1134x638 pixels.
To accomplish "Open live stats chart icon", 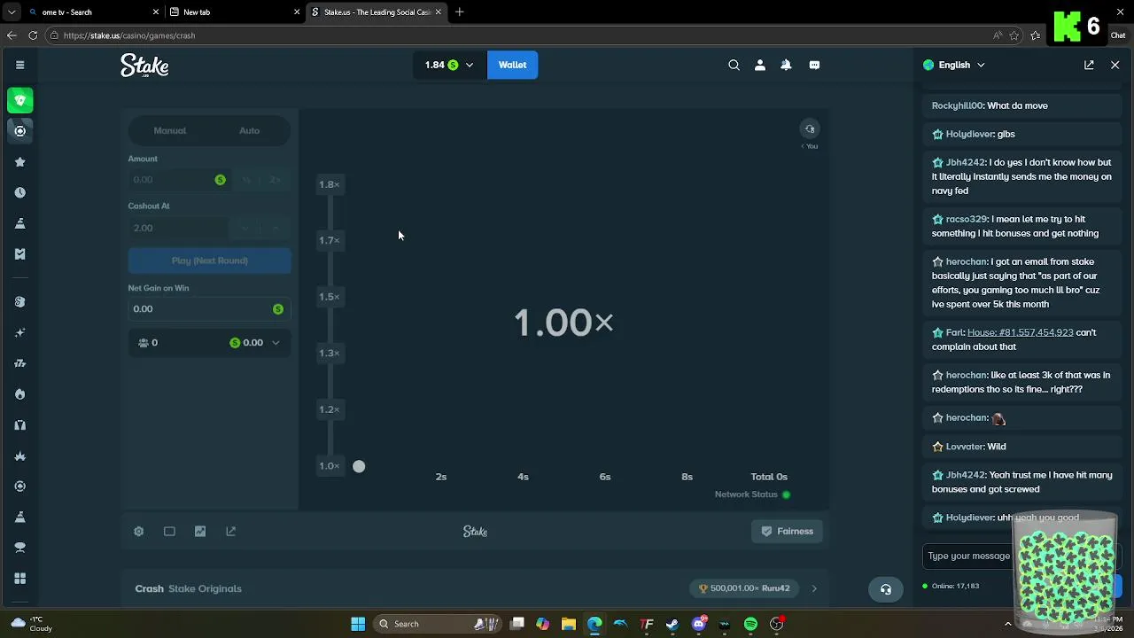I will click(x=200, y=531).
